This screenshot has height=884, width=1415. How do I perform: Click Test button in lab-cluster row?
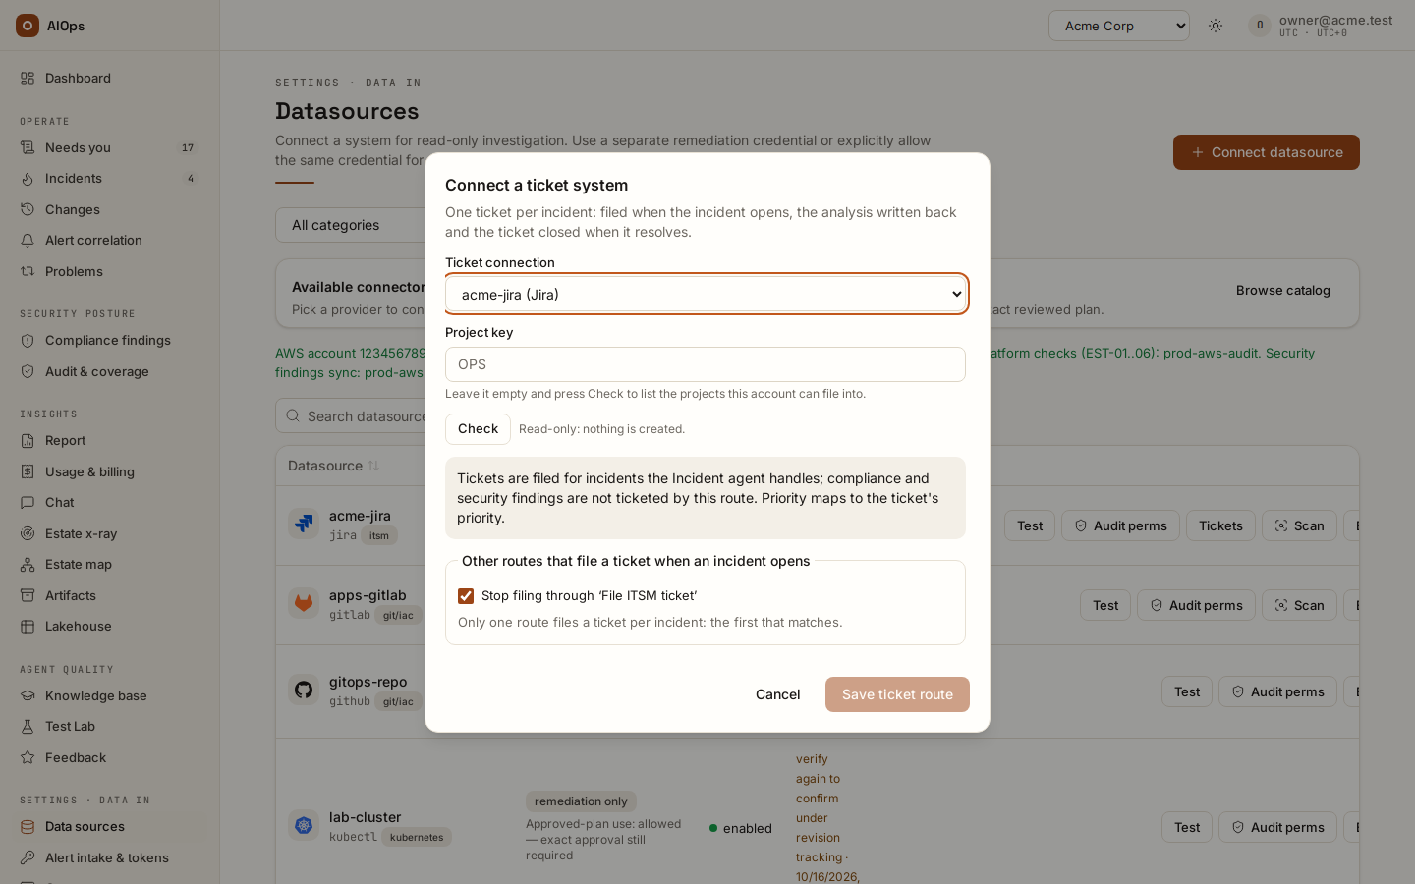(x=1187, y=827)
